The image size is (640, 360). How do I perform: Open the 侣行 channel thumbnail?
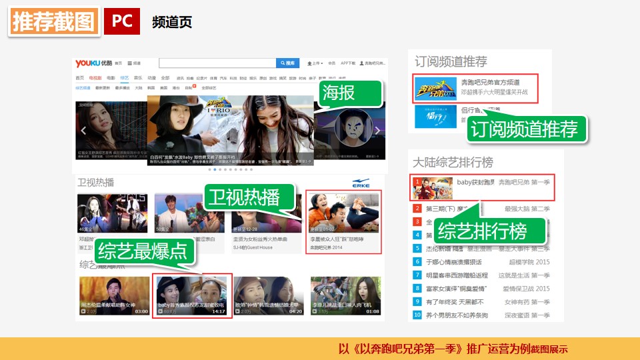[x=435, y=116]
